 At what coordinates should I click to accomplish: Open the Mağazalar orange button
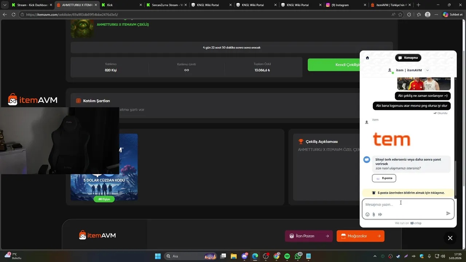(x=360, y=236)
